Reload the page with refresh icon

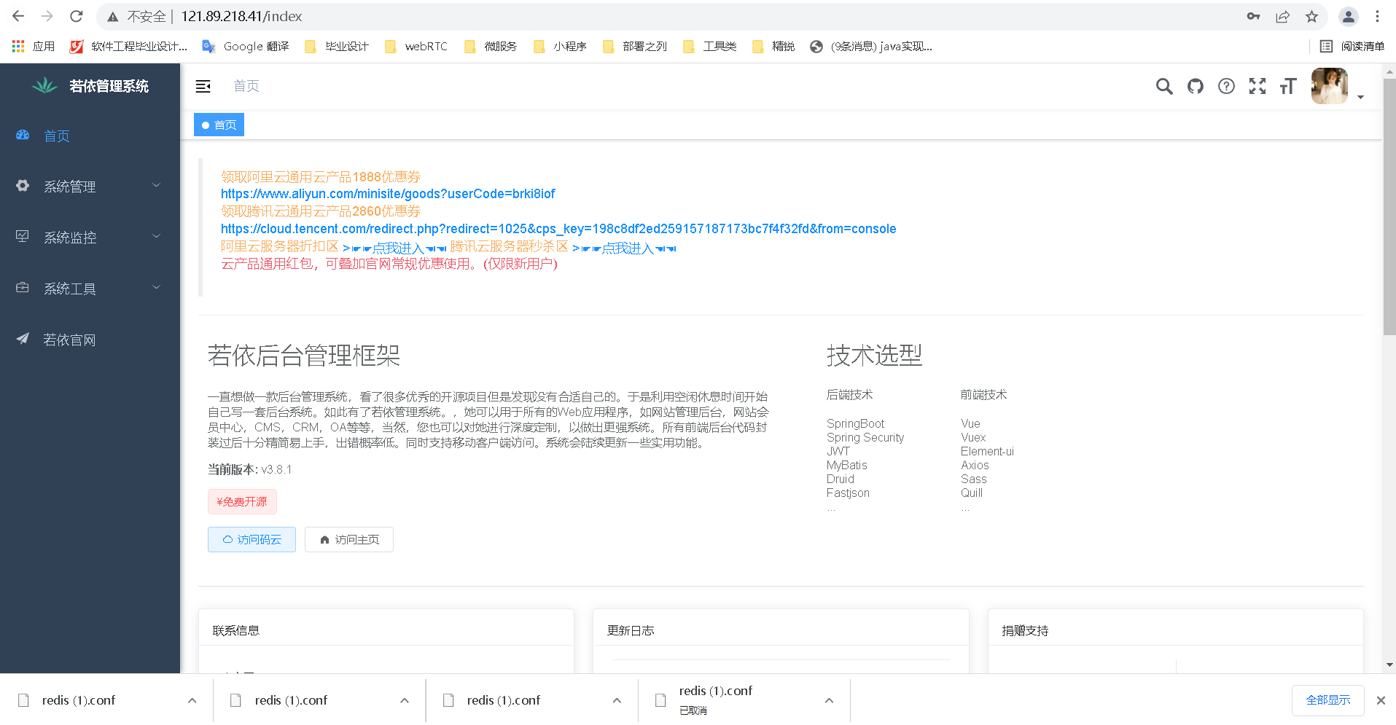tap(77, 16)
